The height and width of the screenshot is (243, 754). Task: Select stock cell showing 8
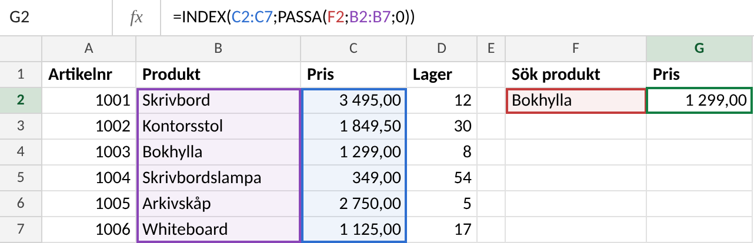(442, 151)
